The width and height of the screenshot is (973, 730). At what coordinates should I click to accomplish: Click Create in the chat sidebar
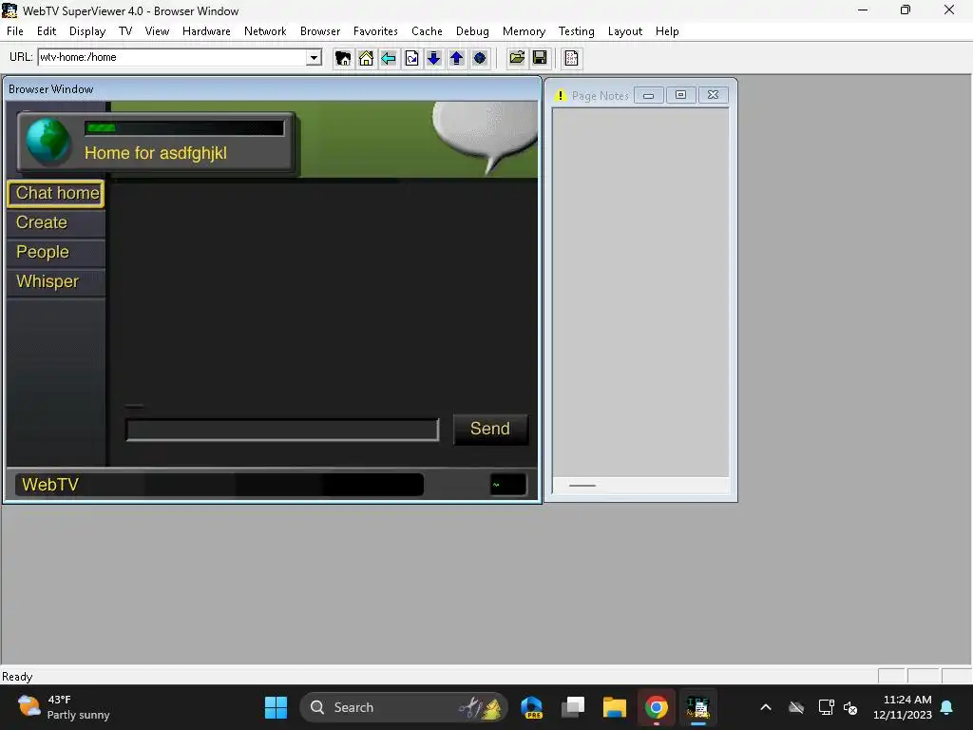56,222
